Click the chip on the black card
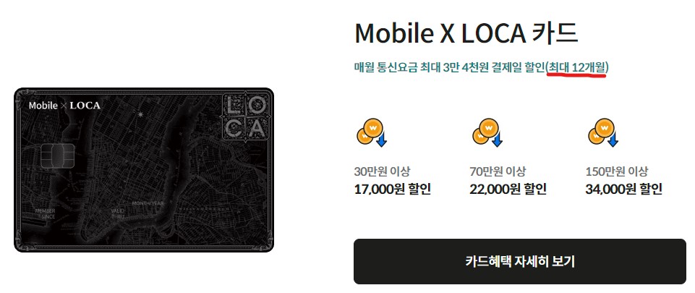The width and height of the screenshot is (695, 293). [58, 156]
